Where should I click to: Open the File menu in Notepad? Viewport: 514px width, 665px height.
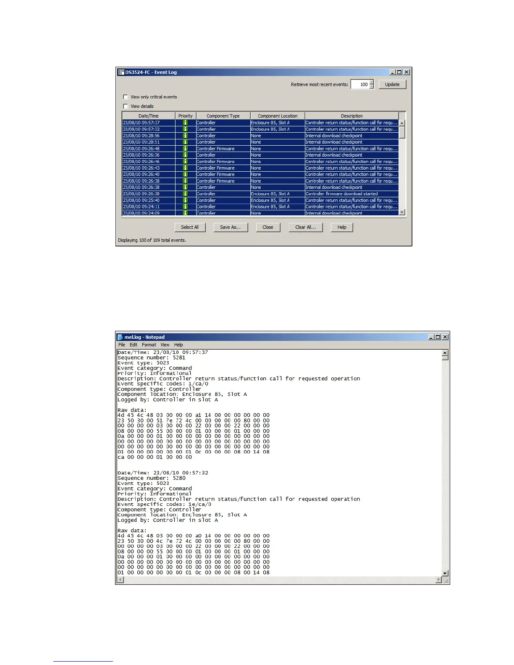pyautogui.click(x=122, y=345)
